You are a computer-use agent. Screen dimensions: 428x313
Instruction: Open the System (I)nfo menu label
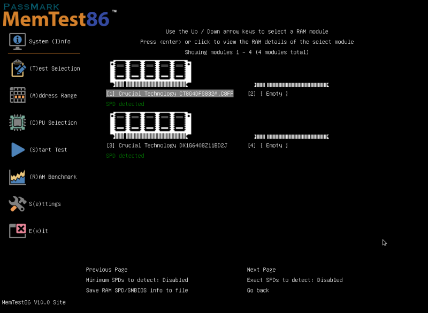(50, 42)
